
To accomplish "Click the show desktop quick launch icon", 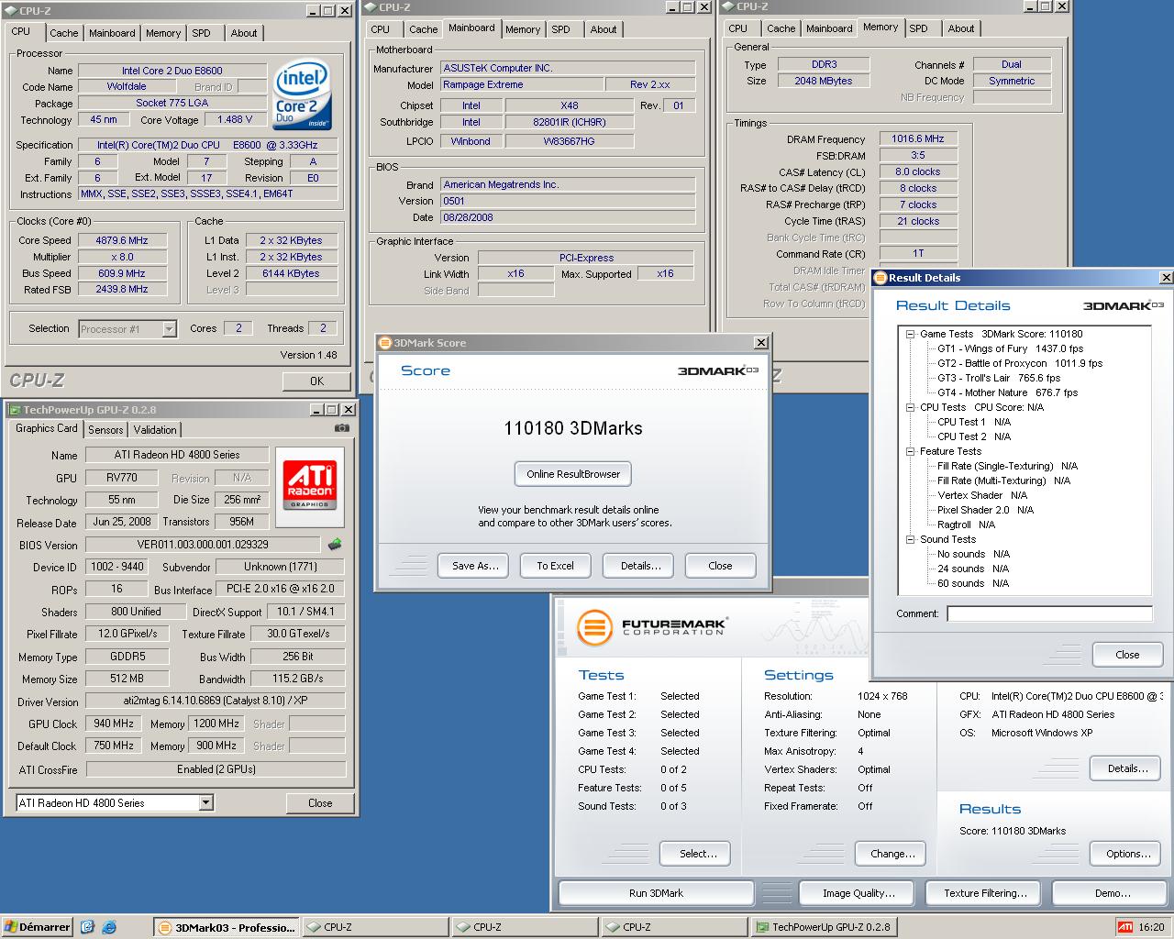I will (87, 927).
